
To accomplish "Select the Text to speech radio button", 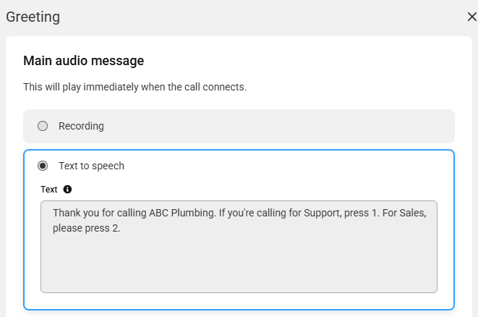I will pos(43,166).
